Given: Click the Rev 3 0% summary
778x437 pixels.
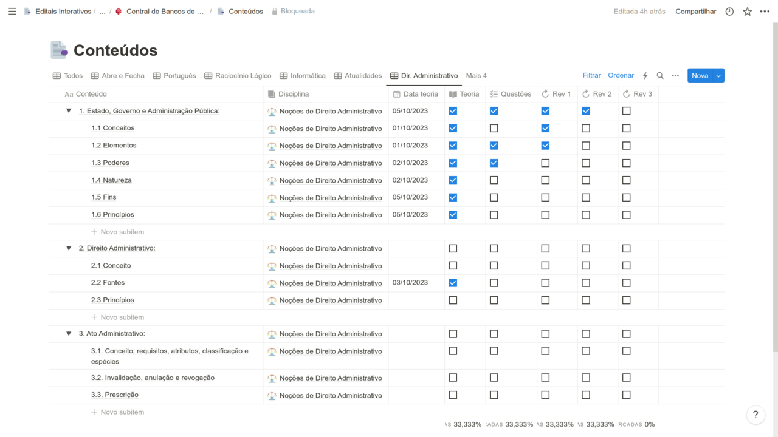Looking at the screenshot, I should click(636, 425).
